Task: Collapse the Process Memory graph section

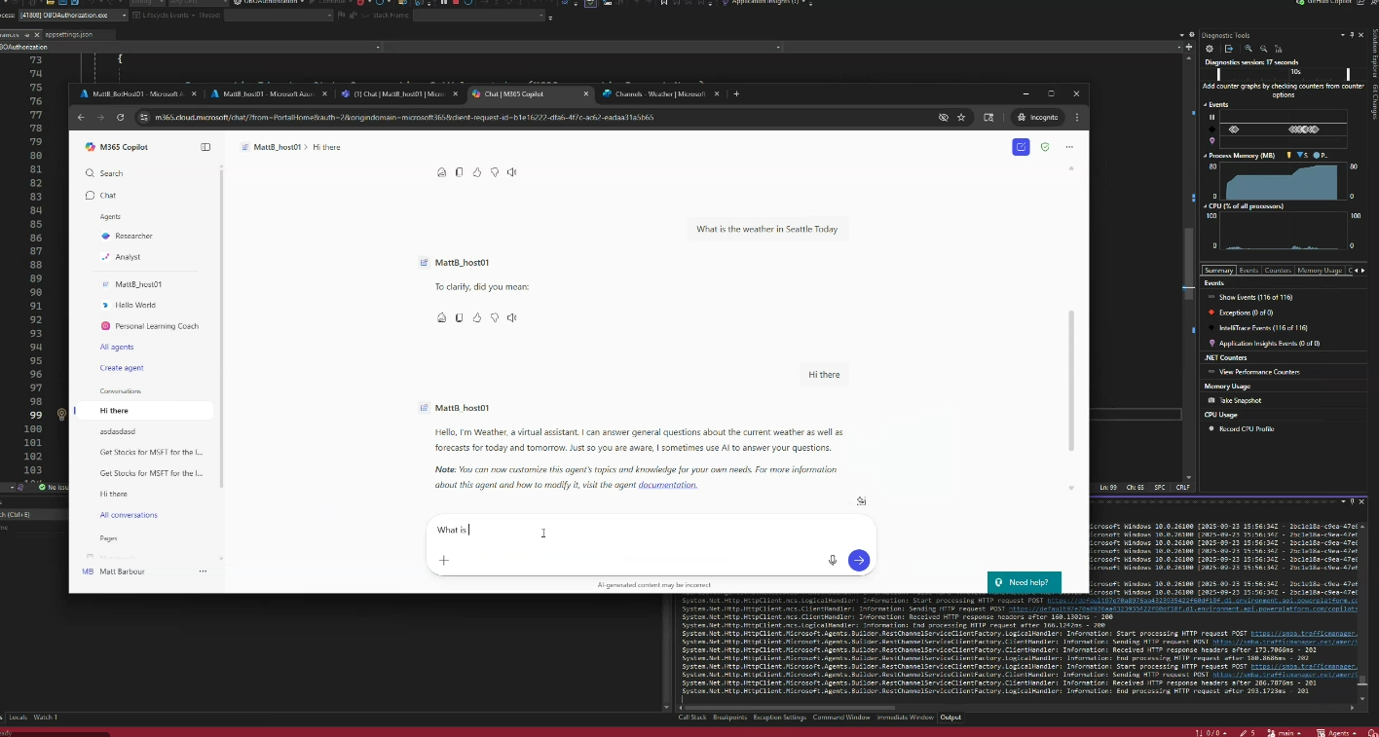Action: coord(1206,155)
